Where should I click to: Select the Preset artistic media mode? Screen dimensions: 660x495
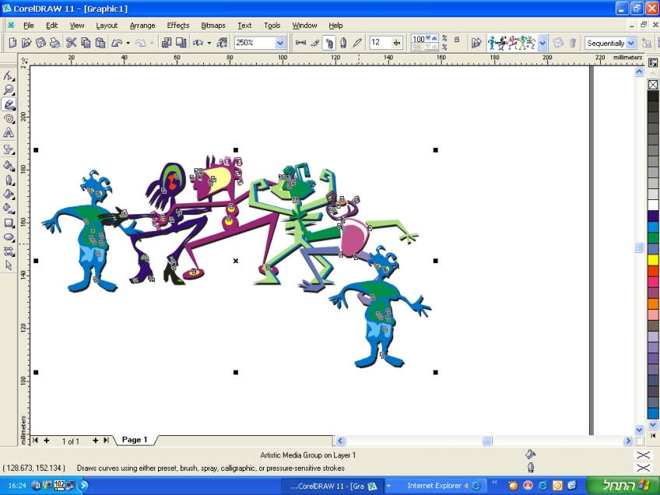tap(300, 43)
